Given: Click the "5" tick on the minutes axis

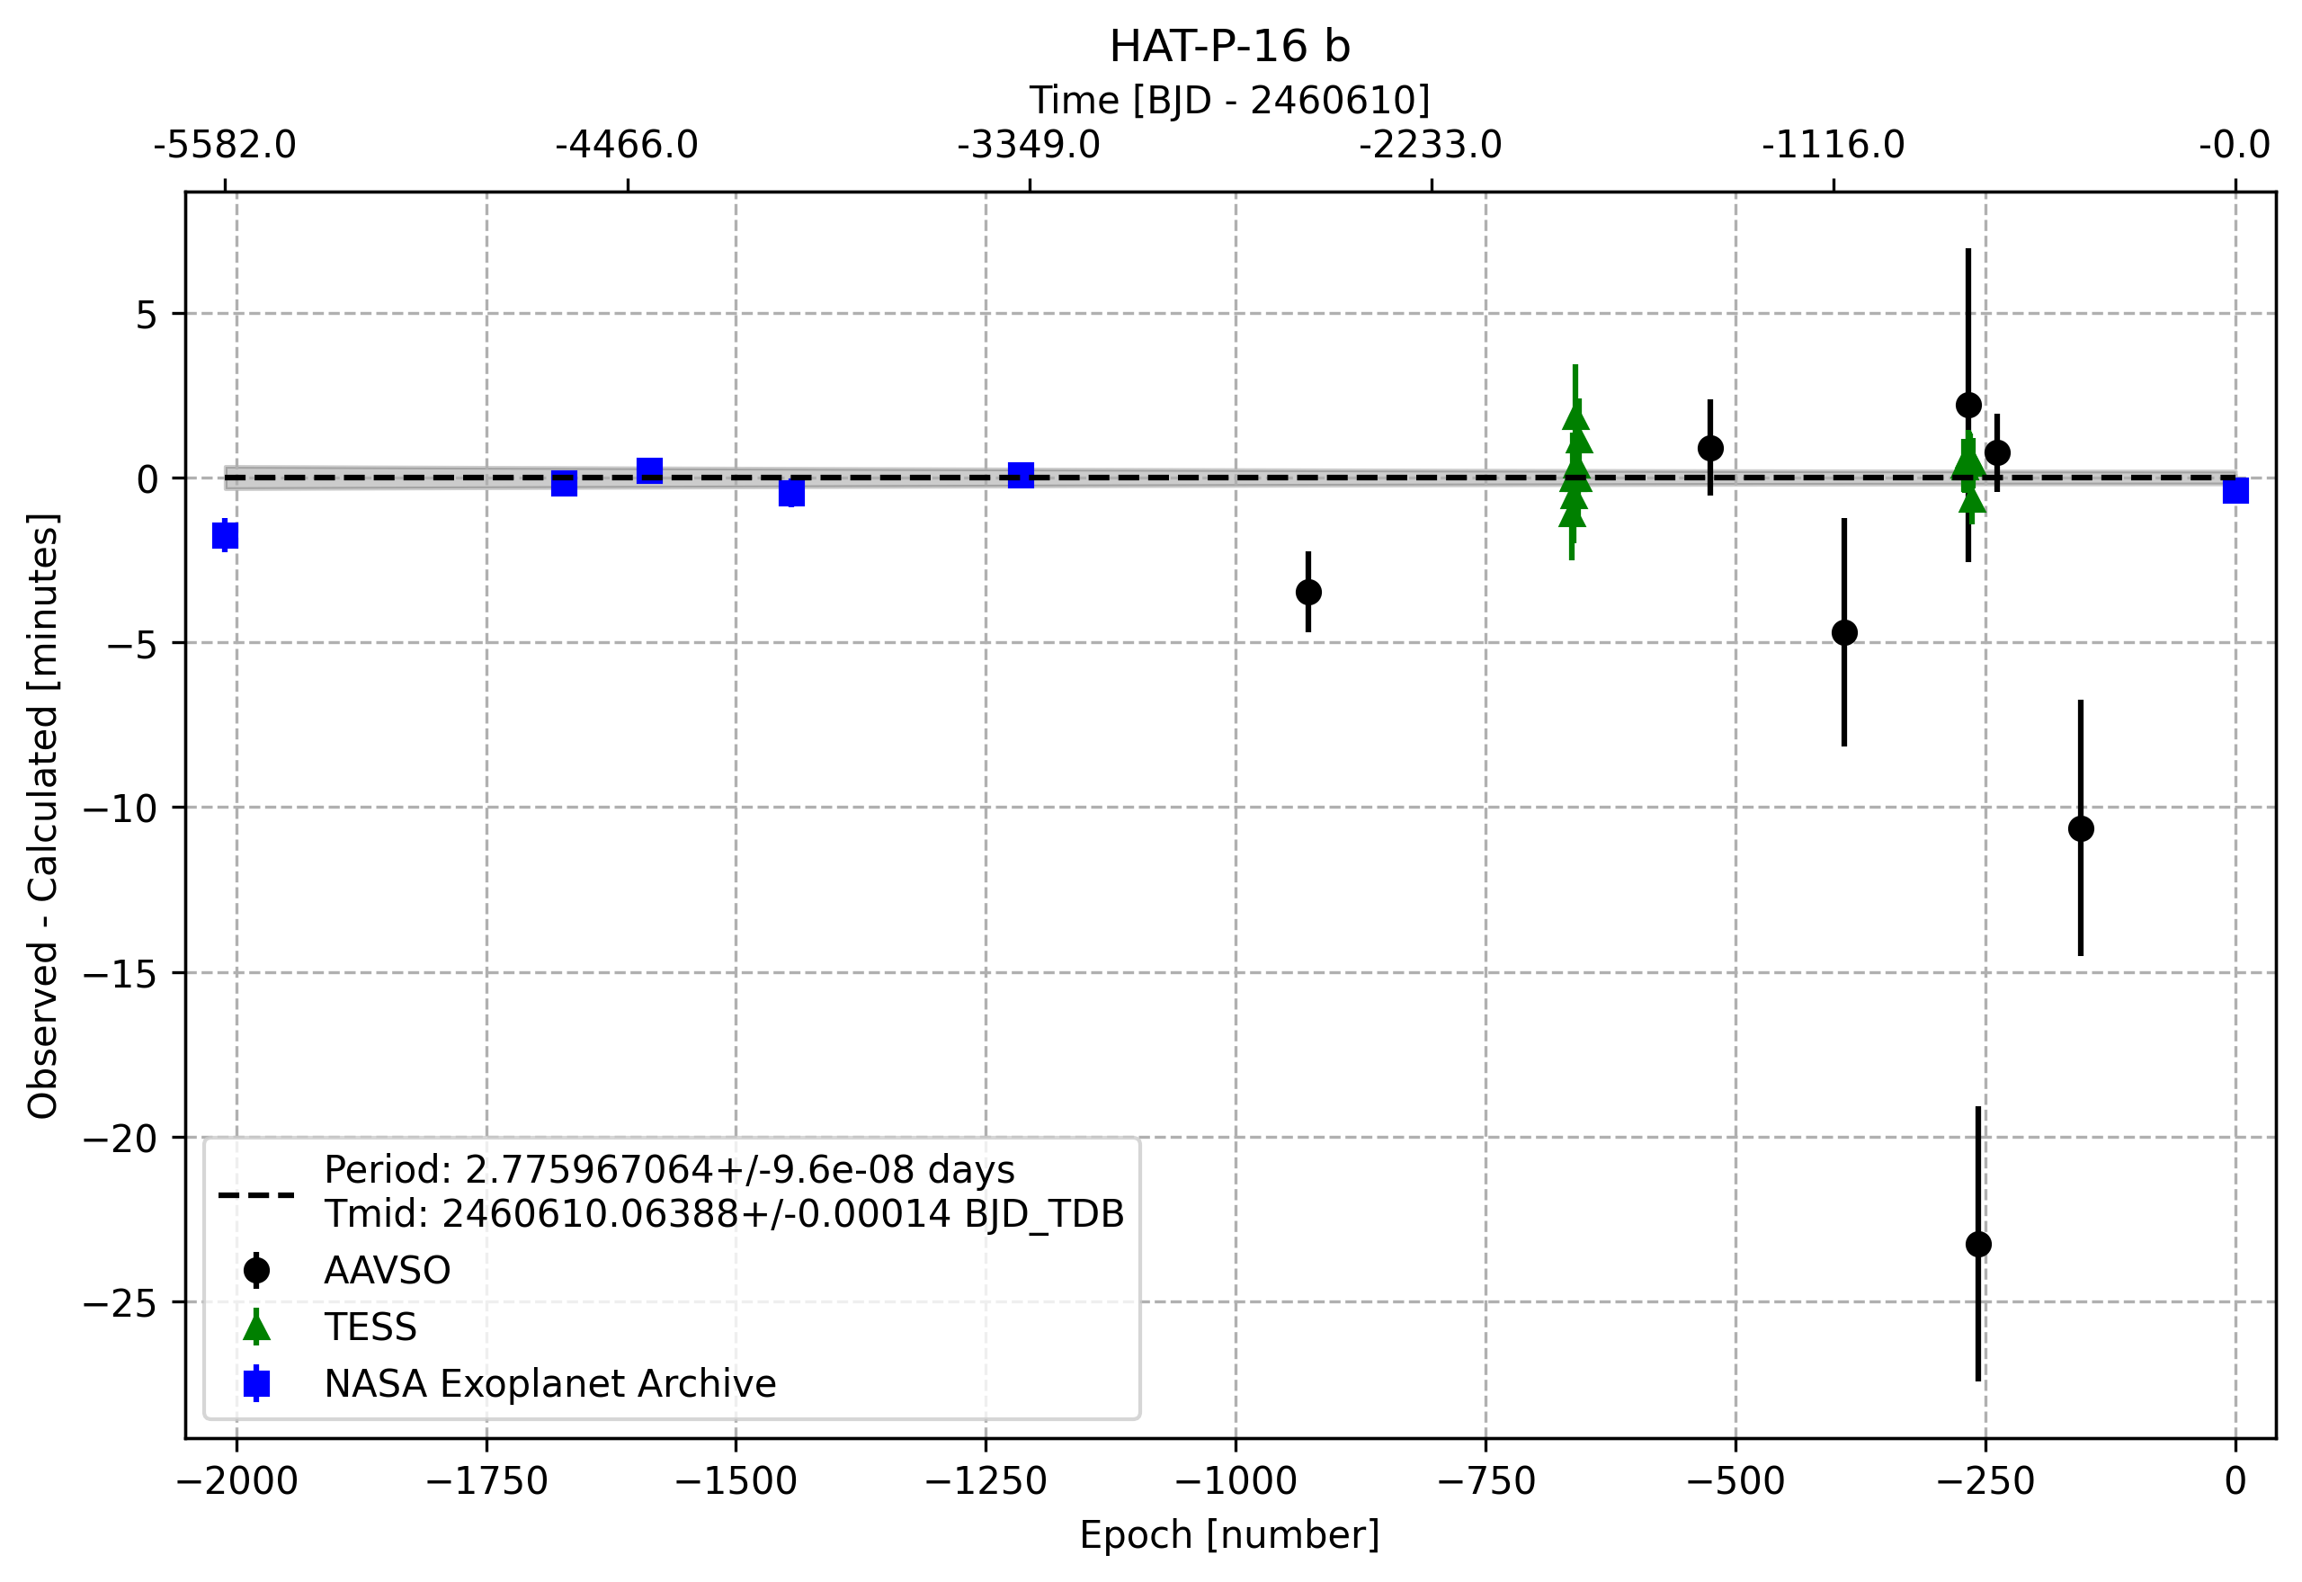Looking at the screenshot, I should (x=147, y=315).
